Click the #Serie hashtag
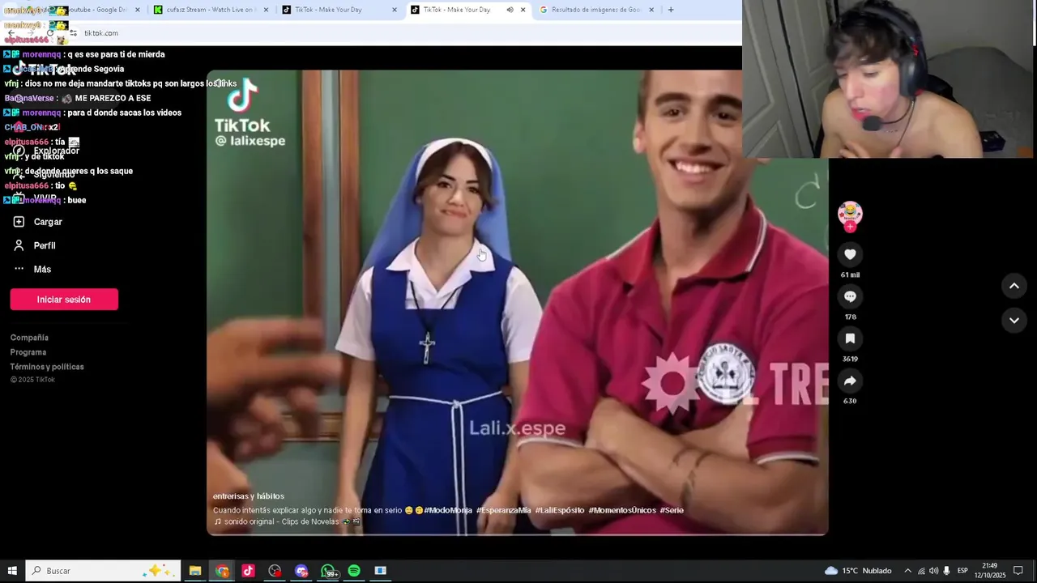The image size is (1037, 583). pos(672,510)
